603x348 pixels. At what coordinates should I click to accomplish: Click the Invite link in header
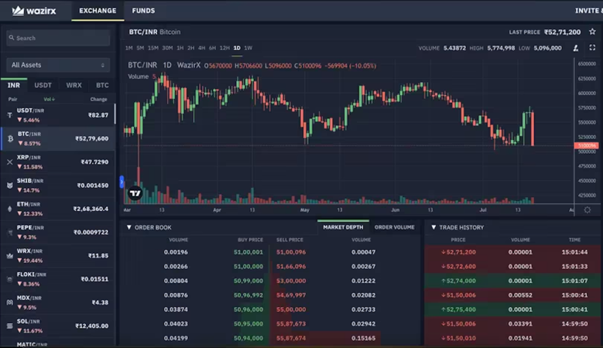[589, 11]
